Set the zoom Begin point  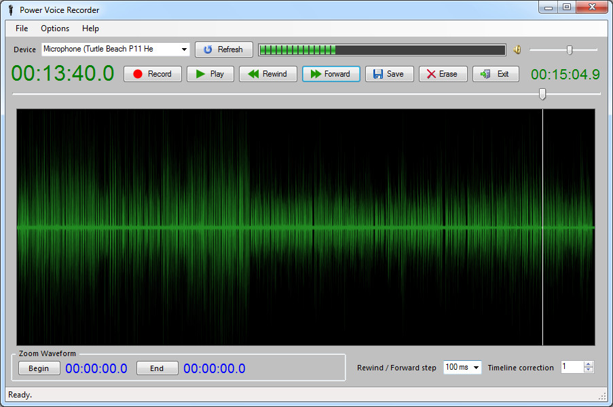tap(39, 368)
